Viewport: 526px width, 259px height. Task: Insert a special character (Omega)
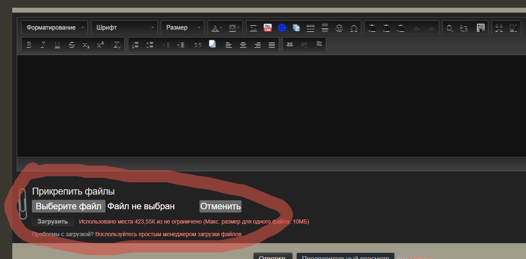(354, 28)
